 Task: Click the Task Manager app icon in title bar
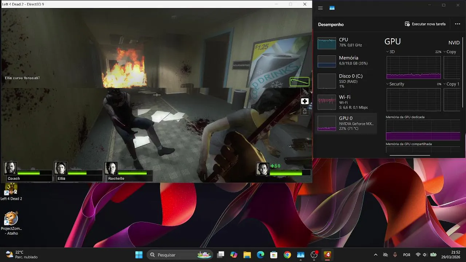[332, 8]
